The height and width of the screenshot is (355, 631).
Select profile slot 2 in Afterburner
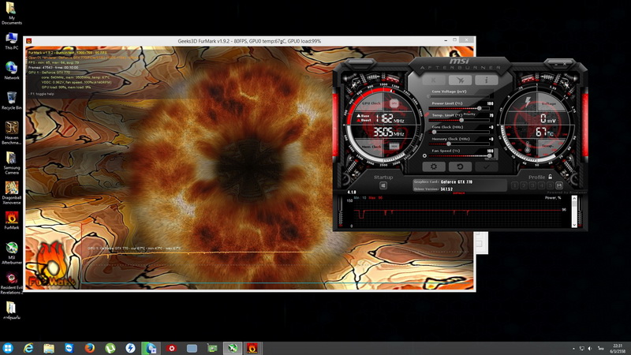(524, 185)
